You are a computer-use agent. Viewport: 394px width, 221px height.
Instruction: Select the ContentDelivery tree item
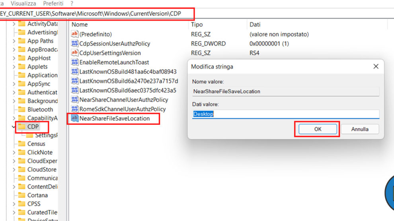pos(43,187)
